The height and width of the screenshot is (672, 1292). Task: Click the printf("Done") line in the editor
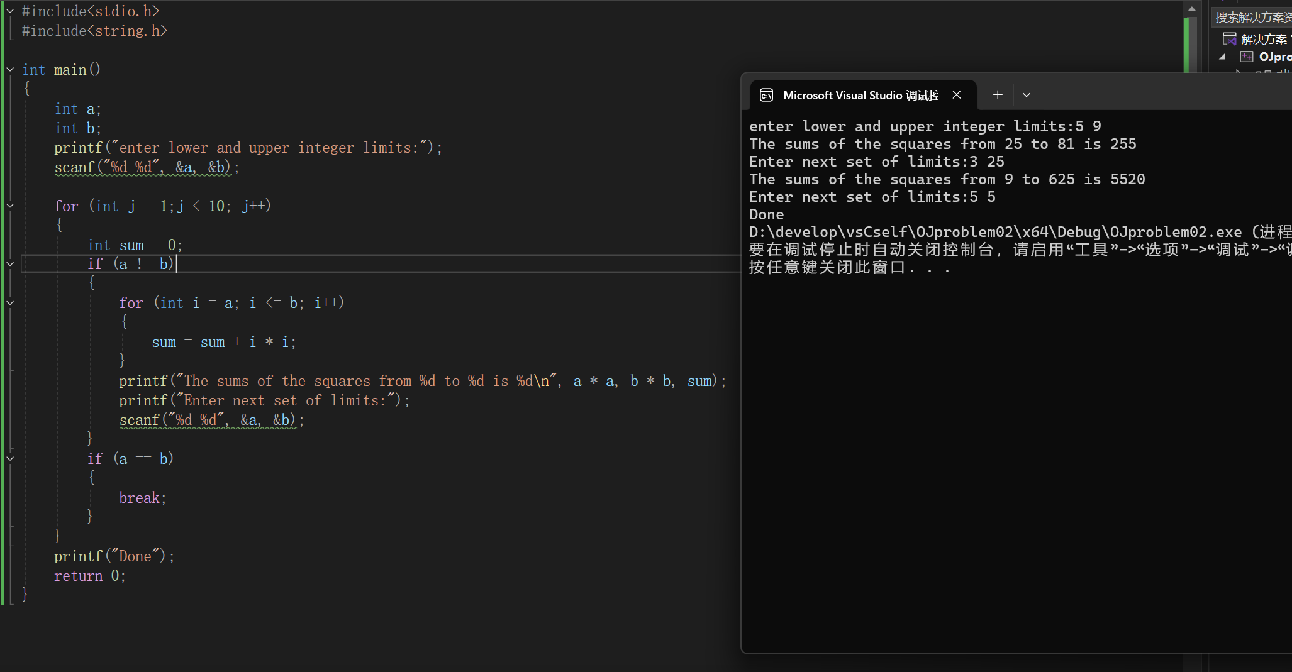(114, 556)
